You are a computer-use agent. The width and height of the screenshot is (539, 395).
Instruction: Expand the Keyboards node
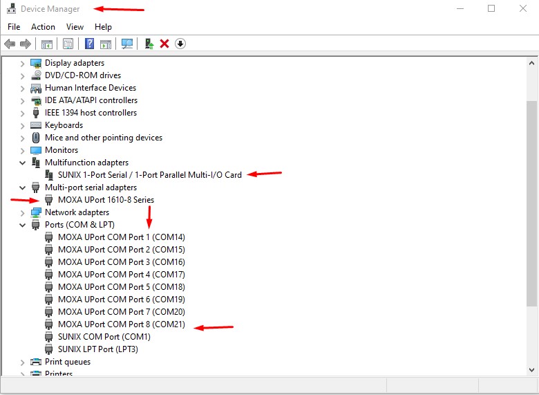tap(22, 126)
